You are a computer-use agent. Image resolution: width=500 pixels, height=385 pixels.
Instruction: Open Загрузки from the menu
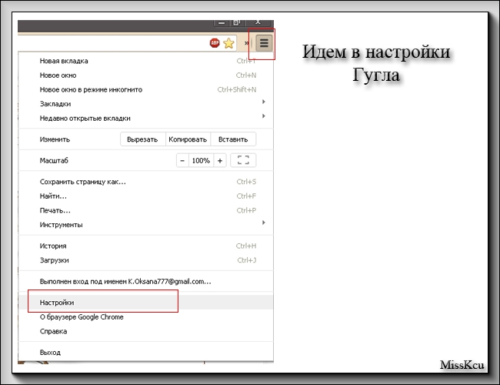click(x=146, y=260)
